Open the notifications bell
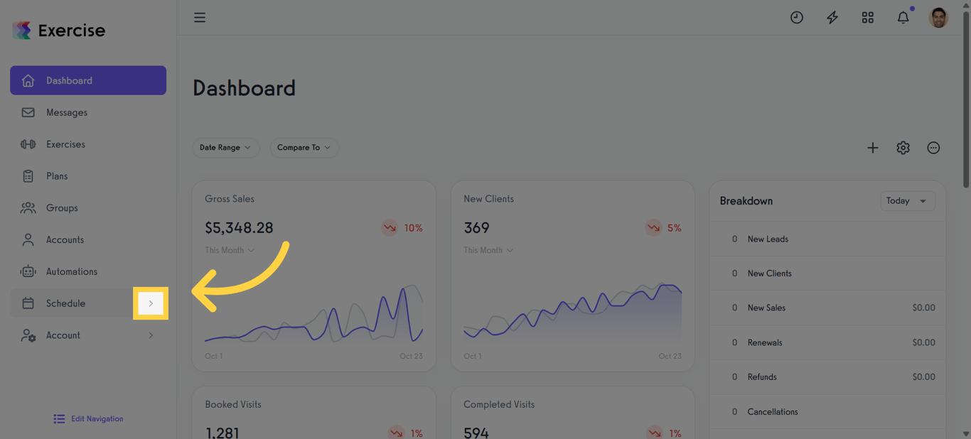 point(903,18)
